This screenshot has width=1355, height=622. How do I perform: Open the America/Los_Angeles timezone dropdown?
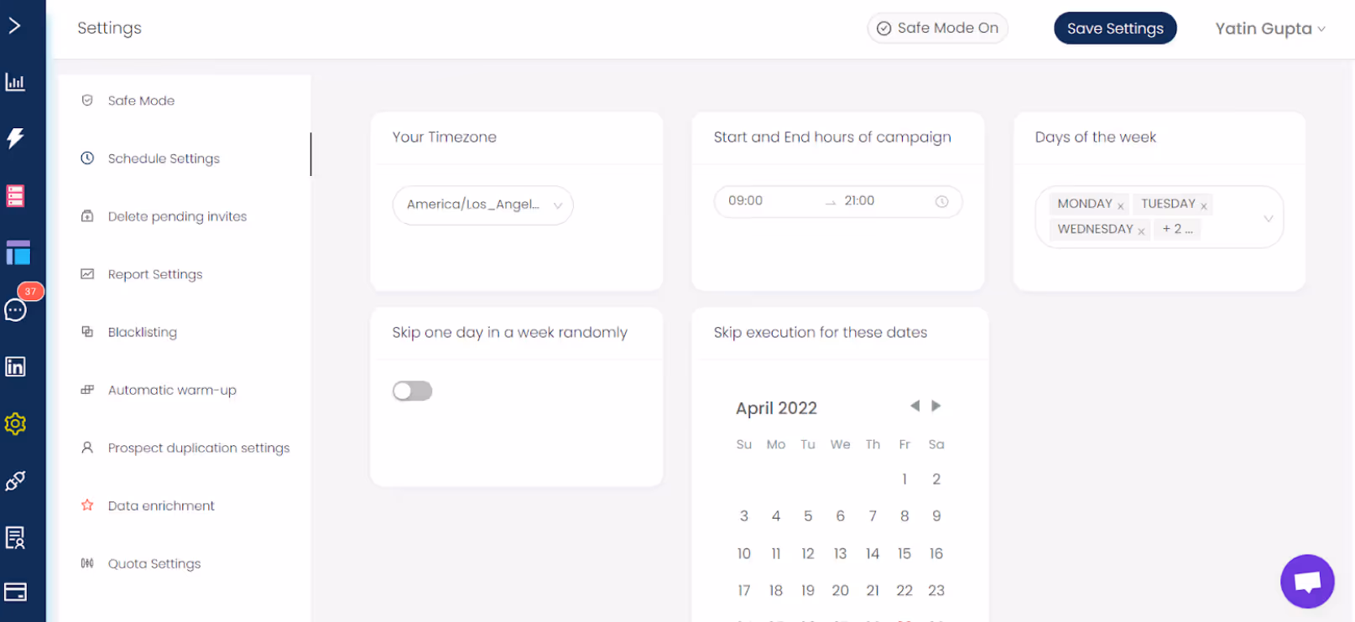click(482, 205)
